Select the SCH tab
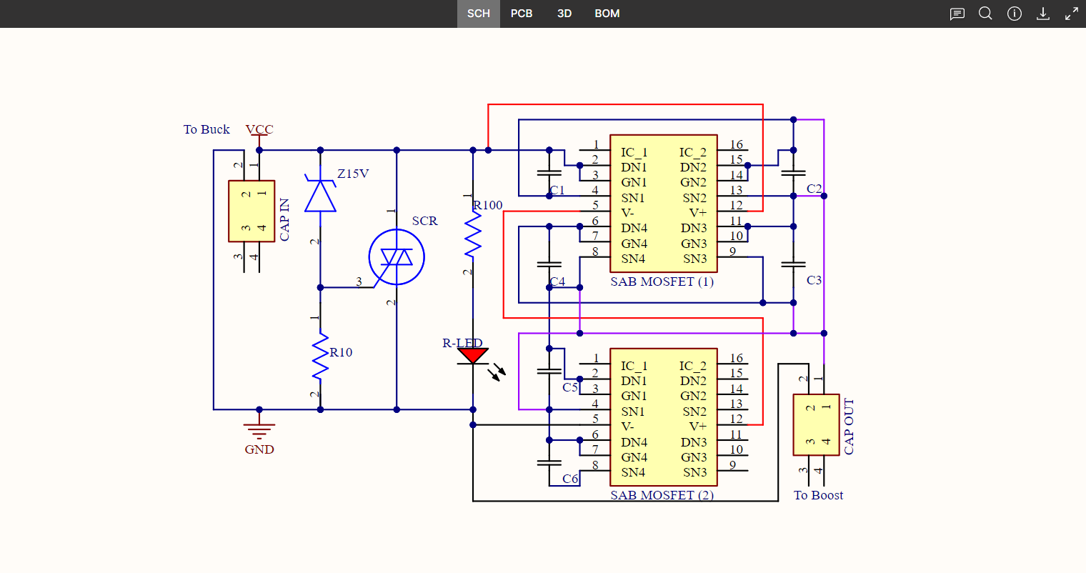The height and width of the screenshot is (573, 1086). coord(479,13)
